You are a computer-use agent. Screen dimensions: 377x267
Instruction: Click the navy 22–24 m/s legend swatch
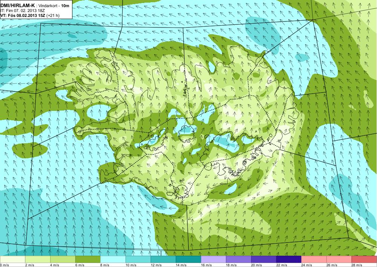pos(289,259)
